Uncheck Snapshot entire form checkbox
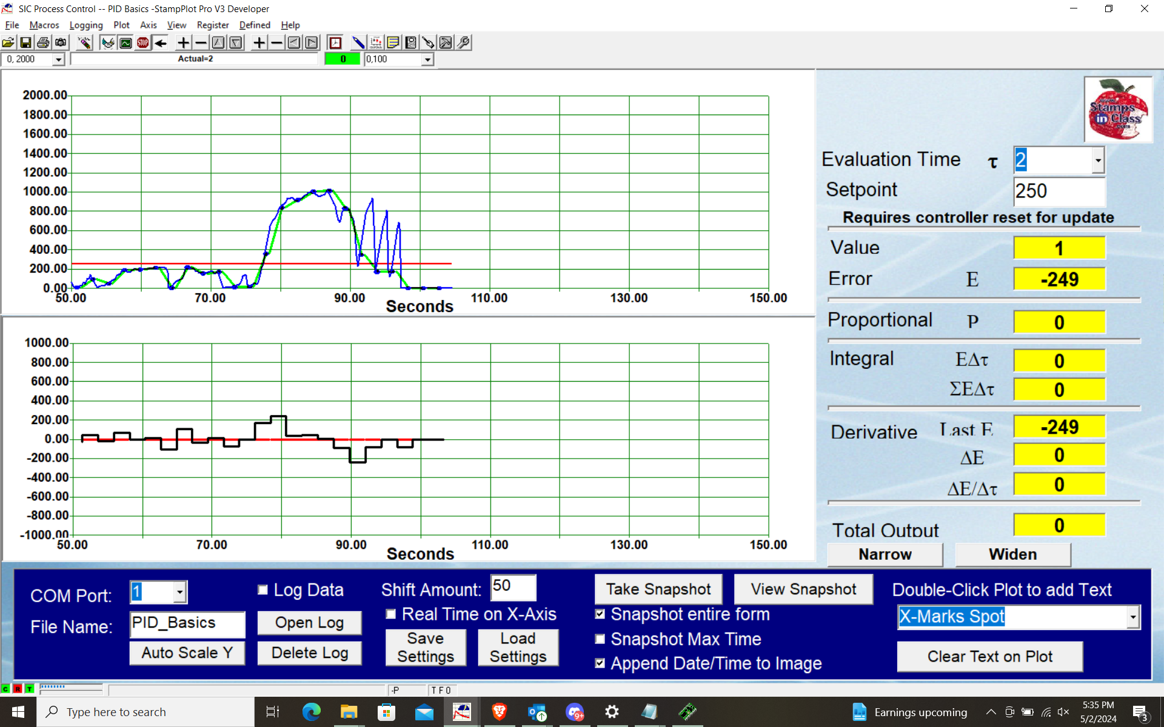The image size is (1164, 727). tap(600, 614)
